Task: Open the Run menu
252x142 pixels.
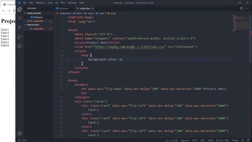Action: click(x=63, y=3)
